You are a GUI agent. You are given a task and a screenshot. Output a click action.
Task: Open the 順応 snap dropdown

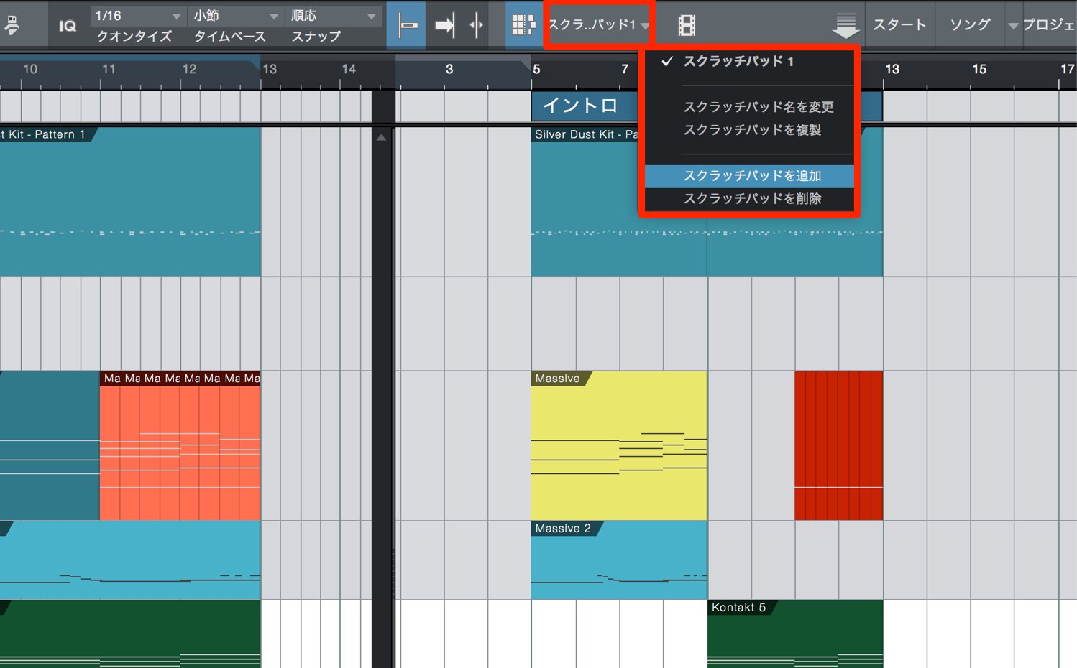tap(334, 16)
